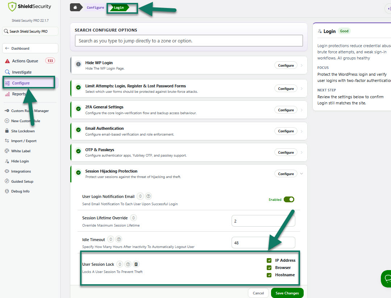Click the diamond icon beside User Login Notification Email
Image resolution: width=391 pixels, height=298 pixels.
(140, 196)
